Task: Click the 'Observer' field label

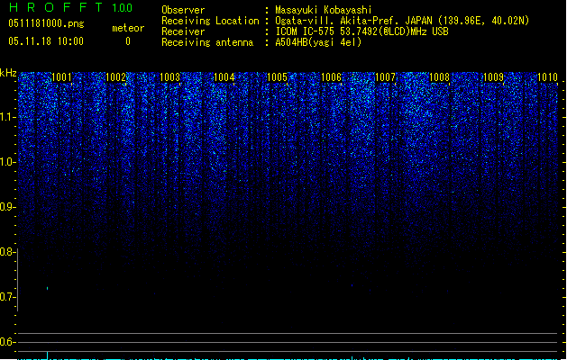Action: pos(183,10)
